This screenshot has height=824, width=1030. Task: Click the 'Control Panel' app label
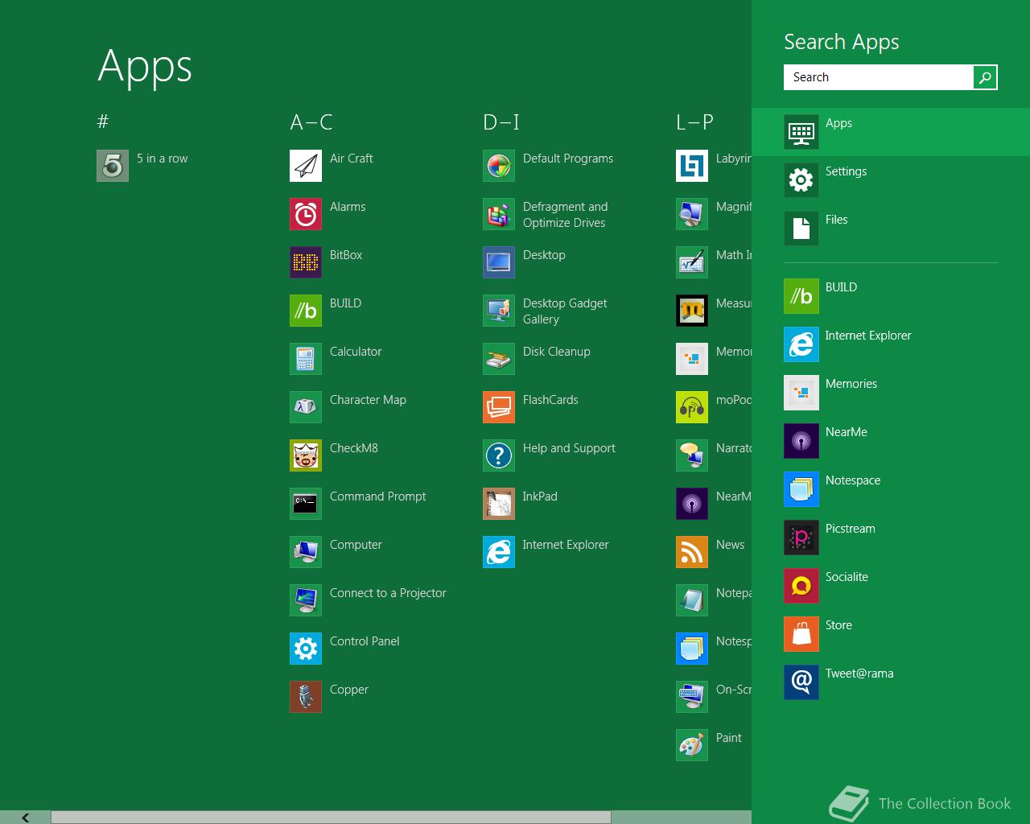click(x=365, y=641)
